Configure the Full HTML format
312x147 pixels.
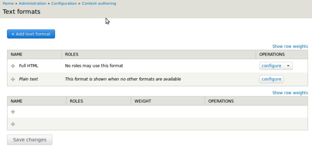point(271,66)
